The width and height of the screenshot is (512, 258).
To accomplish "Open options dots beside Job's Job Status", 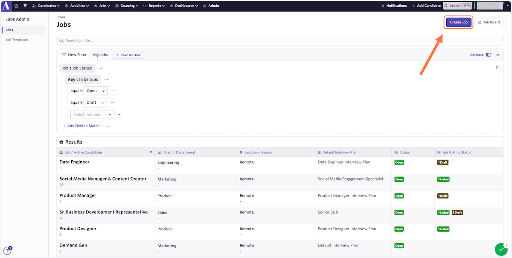I will tap(100, 68).
